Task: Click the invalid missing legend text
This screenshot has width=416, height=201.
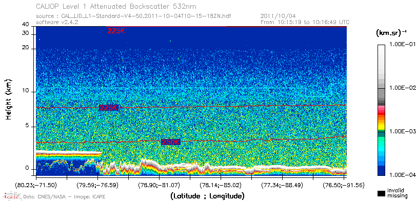Action: [398, 193]
